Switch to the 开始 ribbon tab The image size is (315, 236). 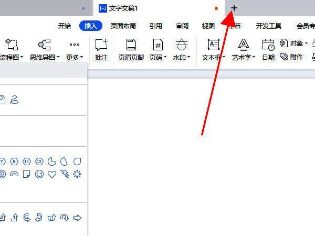[x=65, y=26]
